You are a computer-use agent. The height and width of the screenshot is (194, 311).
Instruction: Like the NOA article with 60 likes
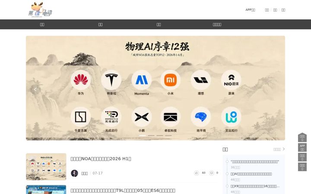[x=197, y=173]
